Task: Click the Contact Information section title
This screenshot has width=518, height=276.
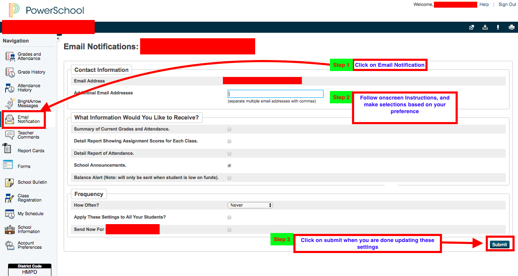Action: pyautogui.click(x=101, y=70)
